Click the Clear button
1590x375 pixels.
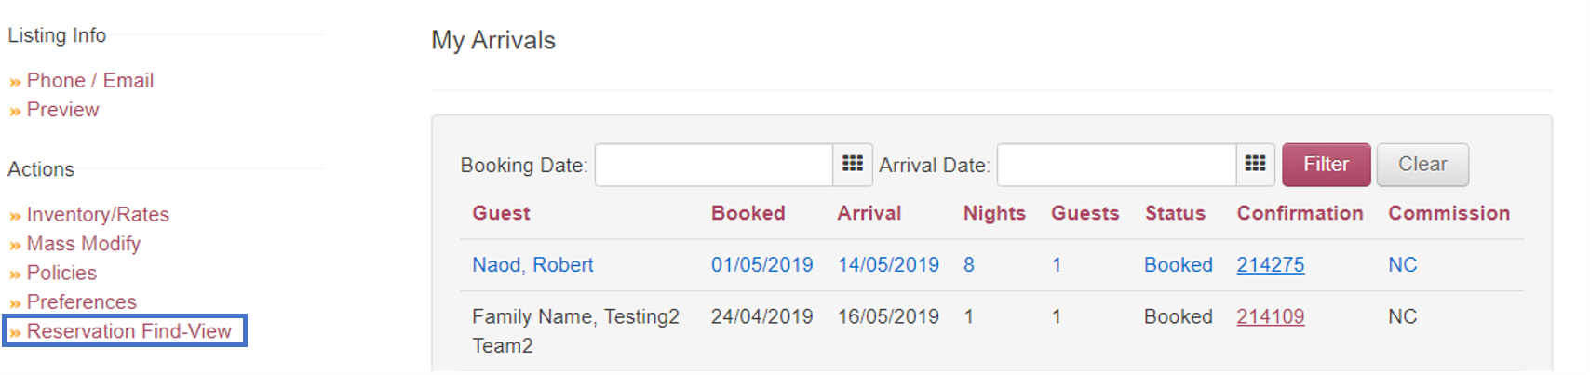tap(1422, 165)
